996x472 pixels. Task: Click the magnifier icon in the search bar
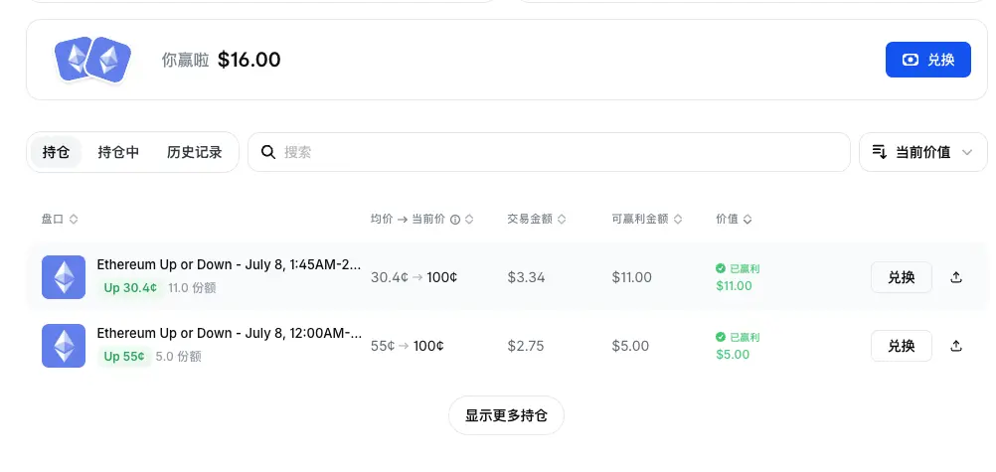[x=268, y=152]
